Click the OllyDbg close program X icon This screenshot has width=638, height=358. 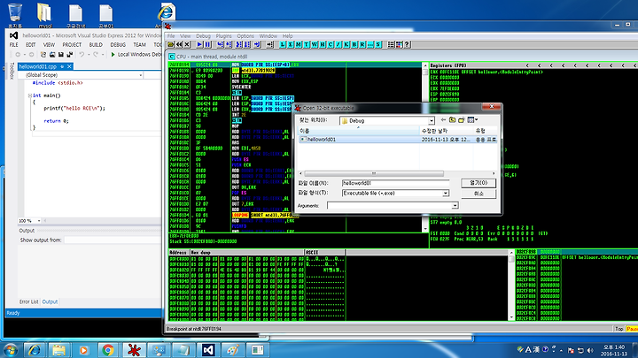pyautogui.click(x=187, y=44)
